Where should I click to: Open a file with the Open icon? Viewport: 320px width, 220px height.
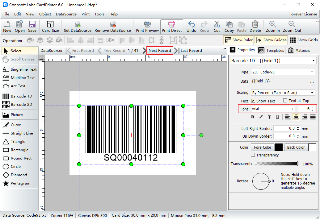[x=19, y=26]
